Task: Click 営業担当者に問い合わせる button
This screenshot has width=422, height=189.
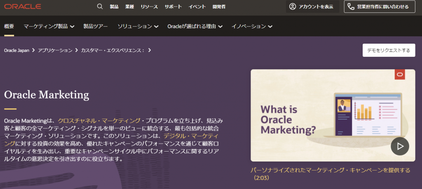Action: (x=380, y=7)
